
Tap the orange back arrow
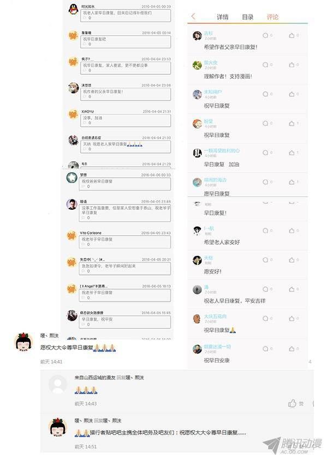[x=193, y=16]
